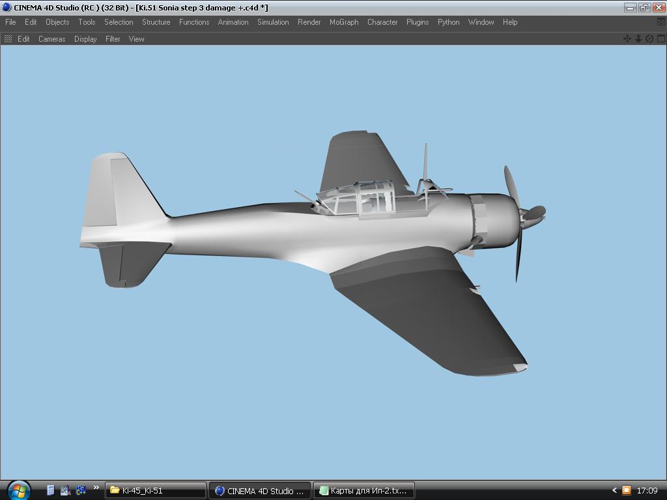
Task: Open the Simulation menu
Action: point(273,22)
